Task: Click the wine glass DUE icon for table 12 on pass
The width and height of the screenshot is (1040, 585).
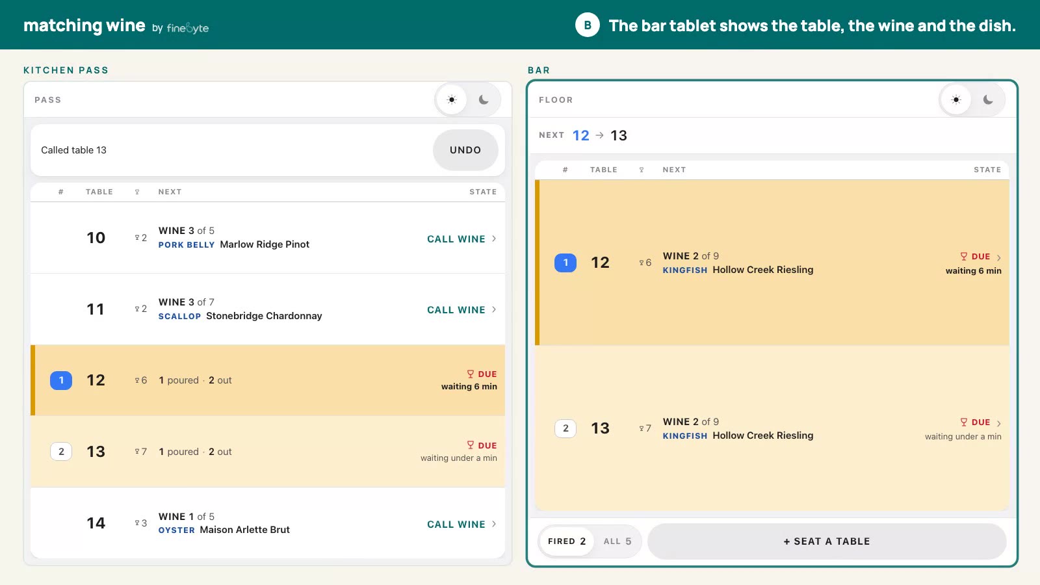Action: coord(471,374)
